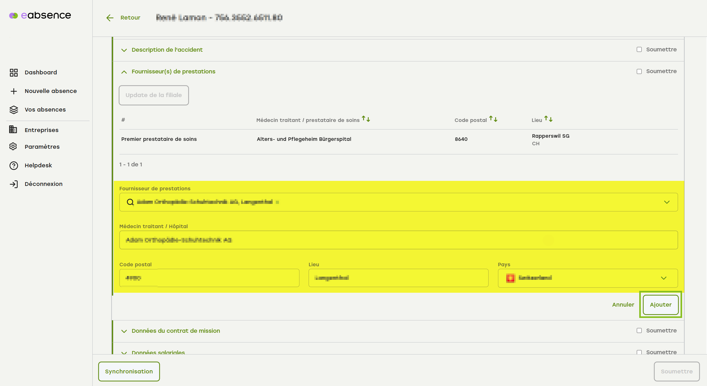Click the Ajouter button
The image size is (707, 386).
(x=661, y=305)
